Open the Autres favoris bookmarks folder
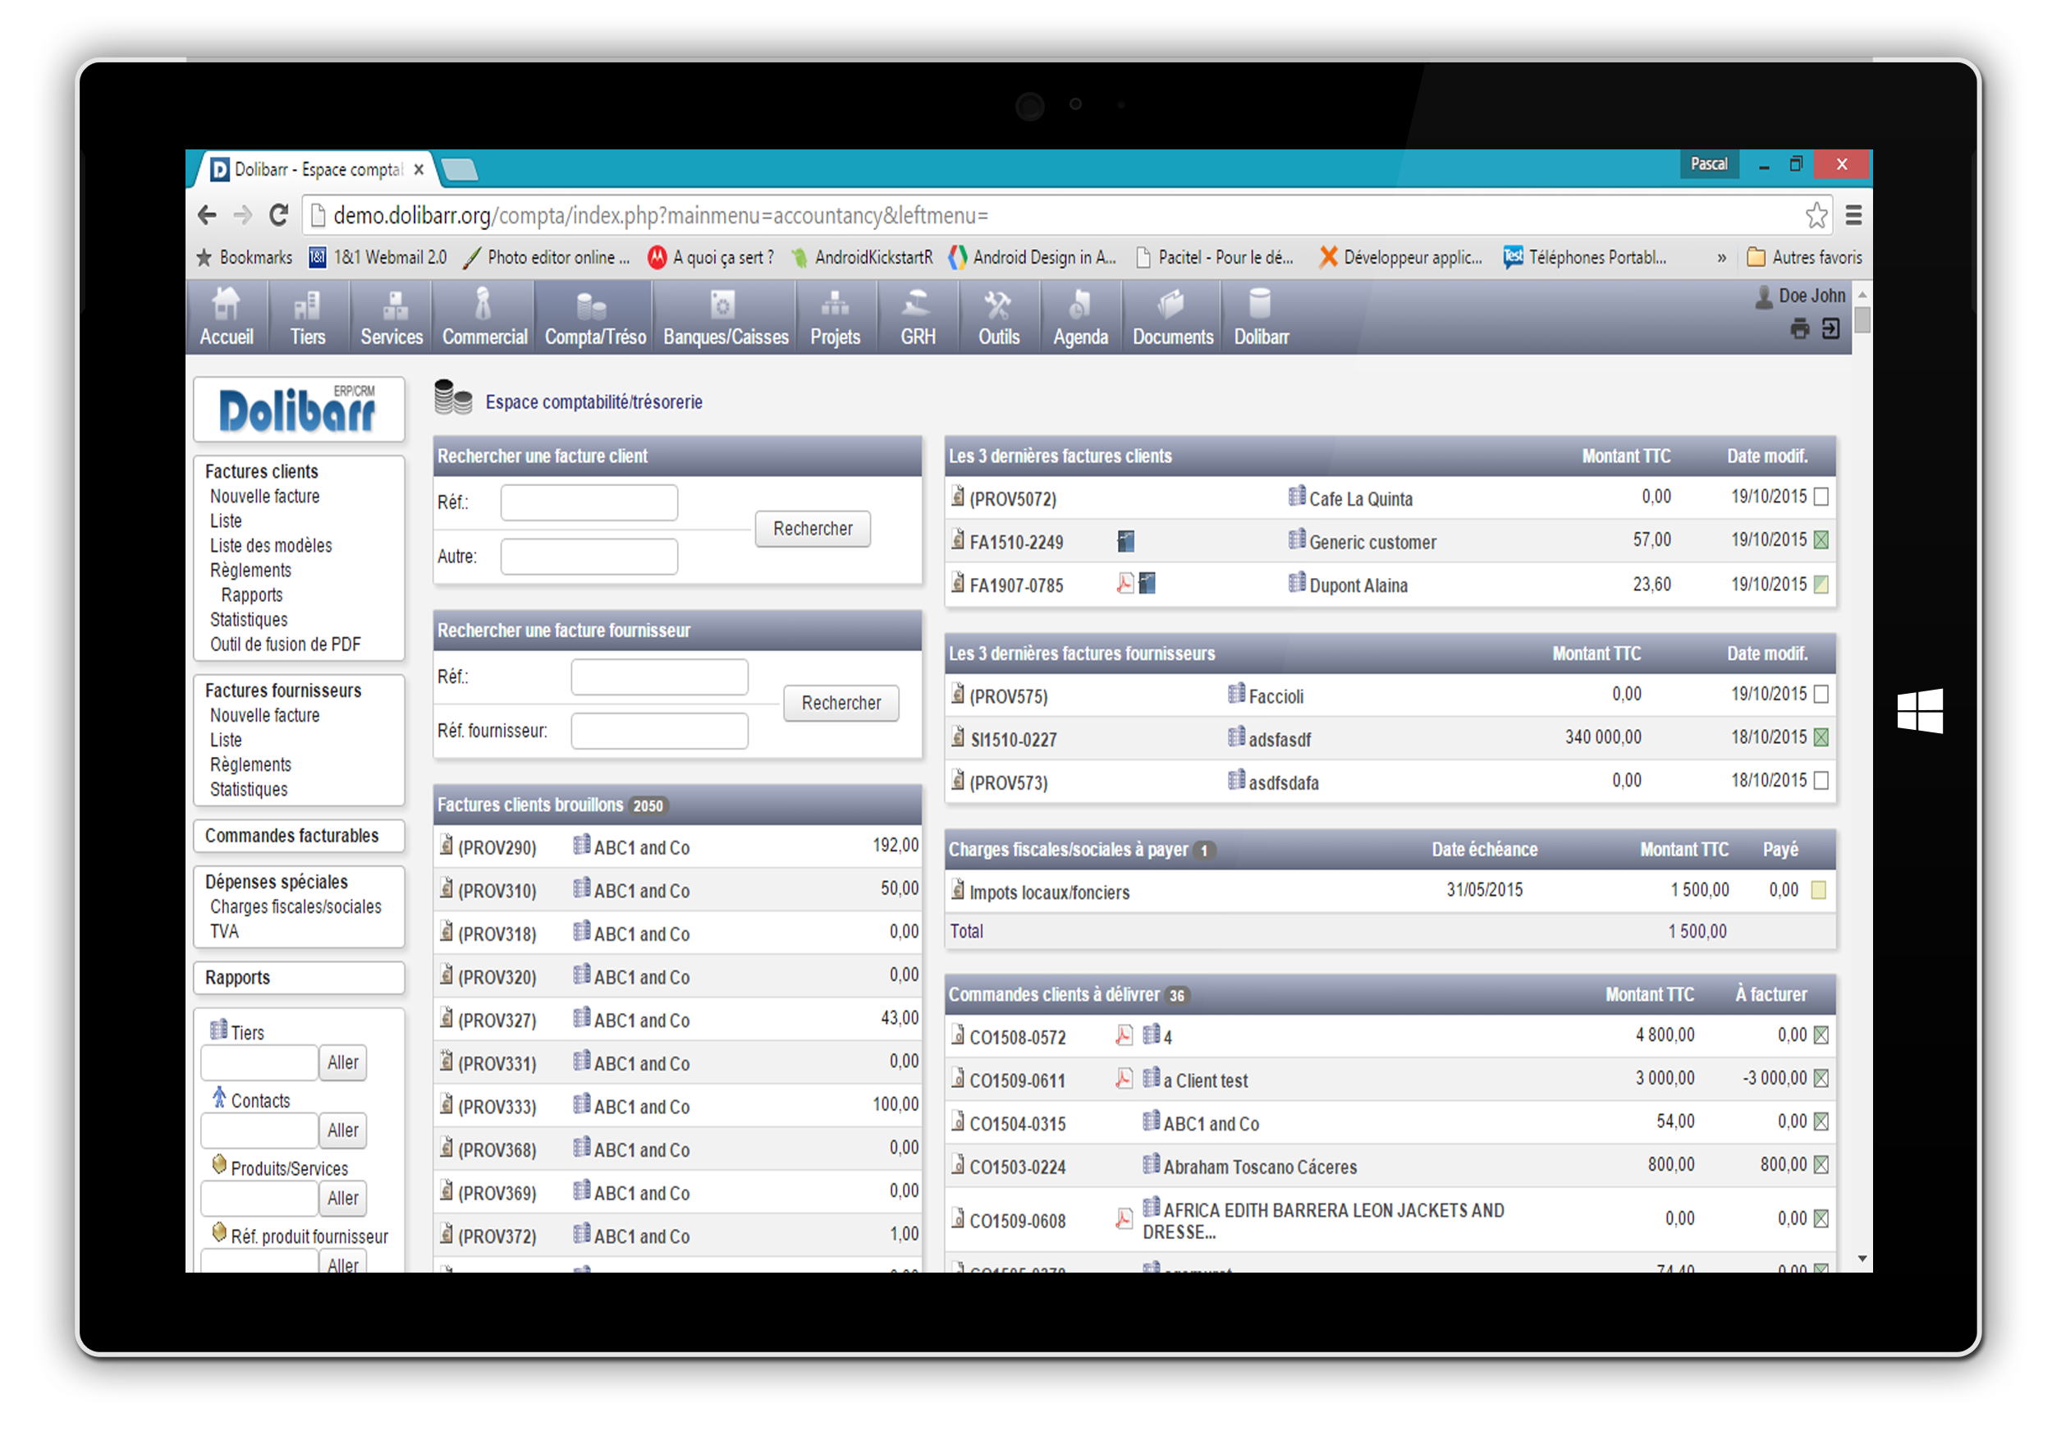The image size is (2052, 1436). (x=1804, y=259)
